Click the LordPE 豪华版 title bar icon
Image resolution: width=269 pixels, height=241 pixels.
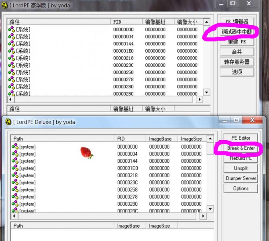click(5, 5)
